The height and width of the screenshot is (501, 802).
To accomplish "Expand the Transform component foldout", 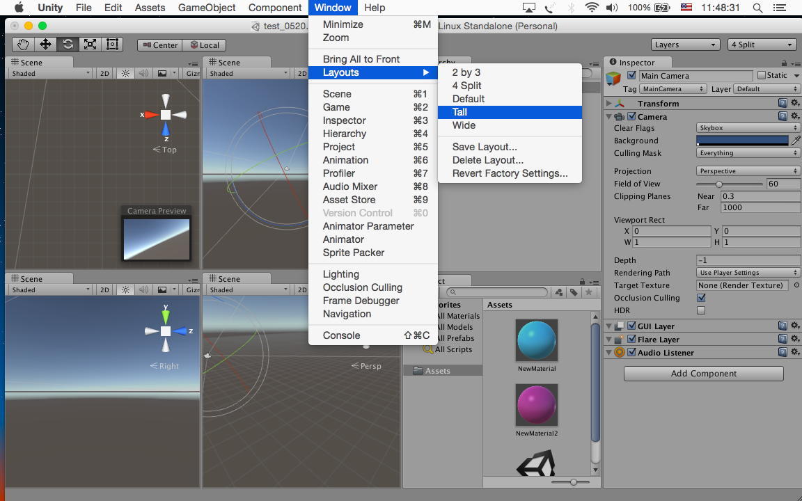I will (x=610, y=104).
